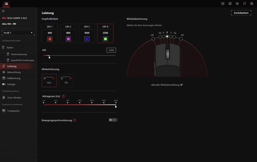The image size is (257, 162).
Task: Click the ROG logo beside HARPE II ACE
Action: pyautogui.click(x=4, y=18)
